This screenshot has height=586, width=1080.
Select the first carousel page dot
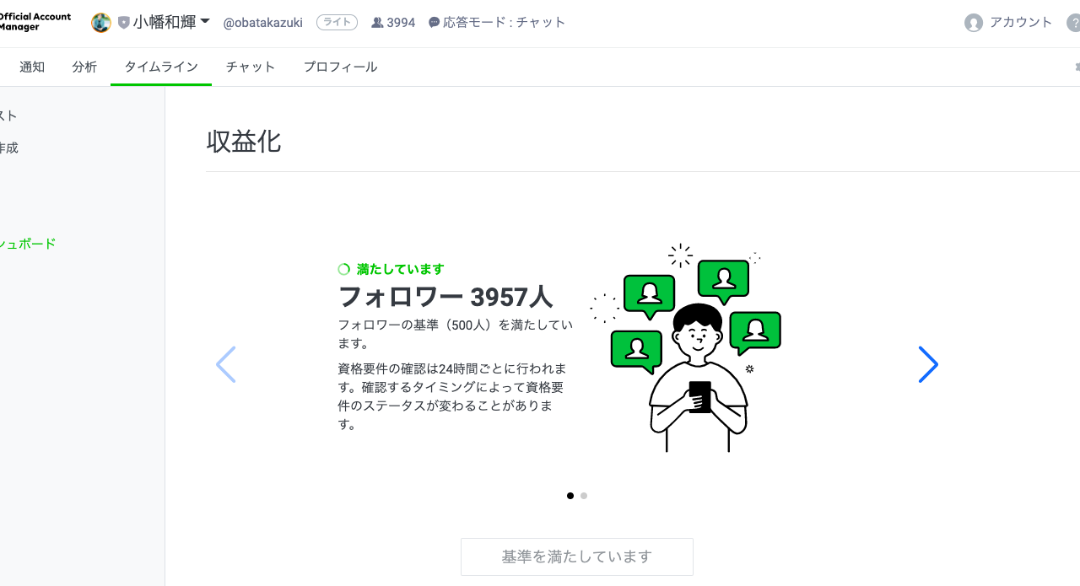tap(570, 496)
